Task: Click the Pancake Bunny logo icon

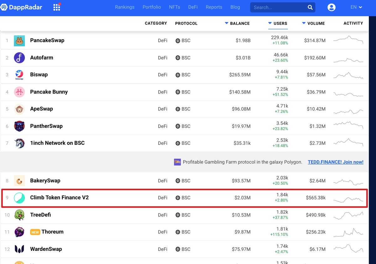Action: coord(19,92)
